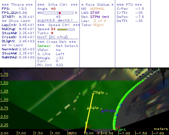The width and height of the screenshot is (169, 135).
Task: Click the yellow Rgtp cross marker
Action: [88, 109]
